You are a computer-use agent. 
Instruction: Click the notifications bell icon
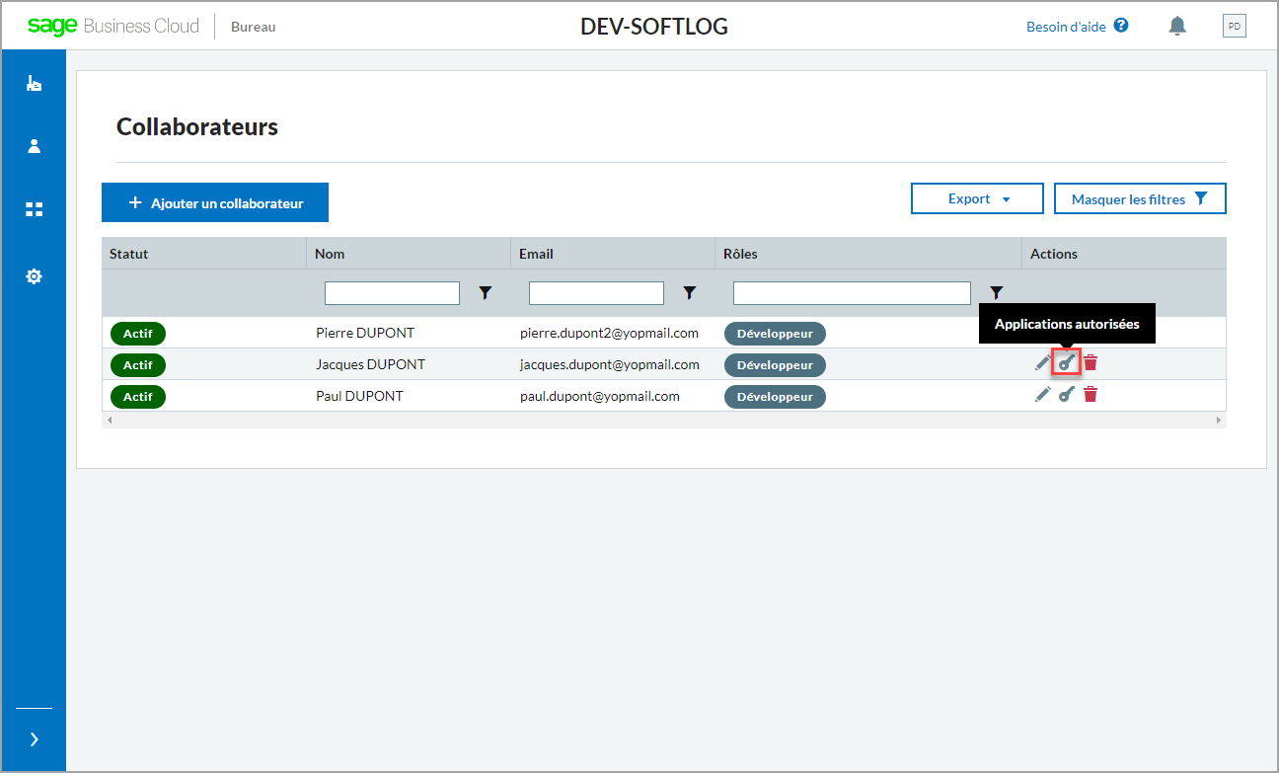click(x=1176, y=27)
